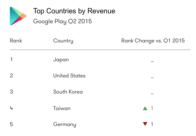Click rank number 3 in the table

point(11,92)
